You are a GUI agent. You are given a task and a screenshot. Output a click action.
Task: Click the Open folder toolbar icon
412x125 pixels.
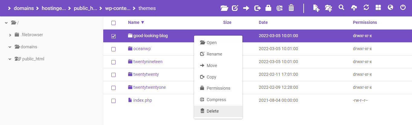pos(224,8)
